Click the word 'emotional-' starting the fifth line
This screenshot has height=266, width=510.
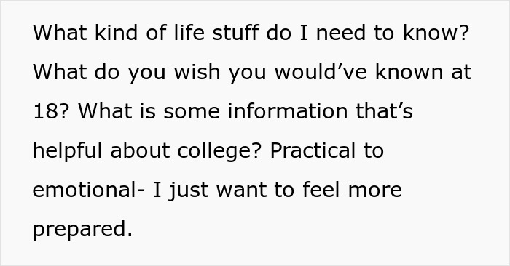(88, 190)
